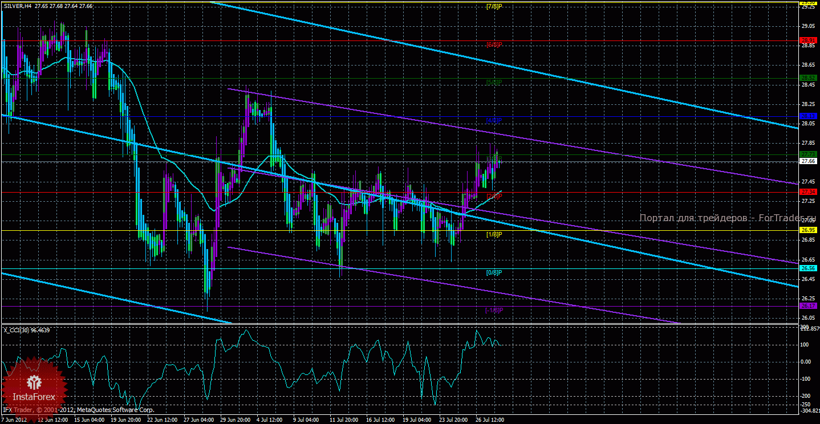The height and width of the screenshot is (424, 820).
Task: Select the cyan [0/8]P level label
Action: (494, 272)
